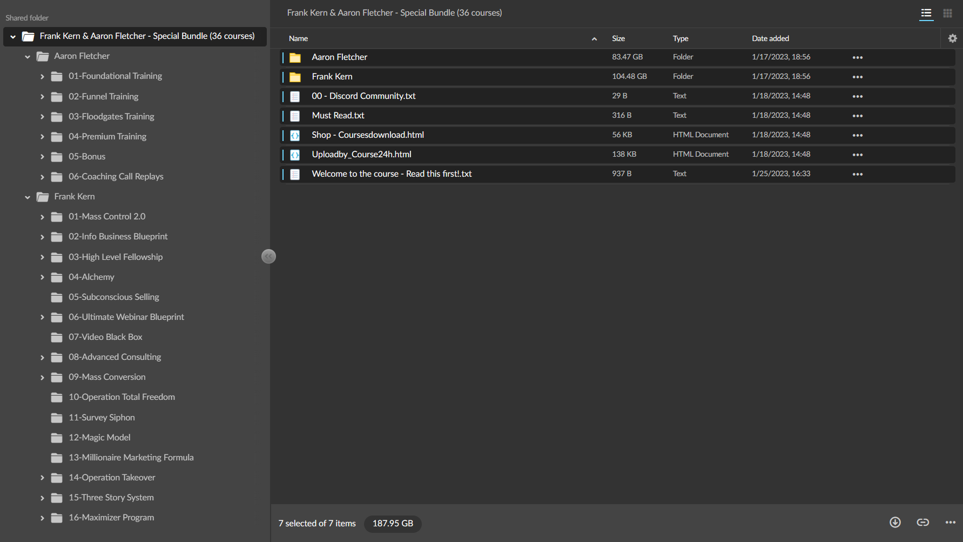Click the Frank Kern folder icon in file list

pyautogui.click(x=295, y=77)
